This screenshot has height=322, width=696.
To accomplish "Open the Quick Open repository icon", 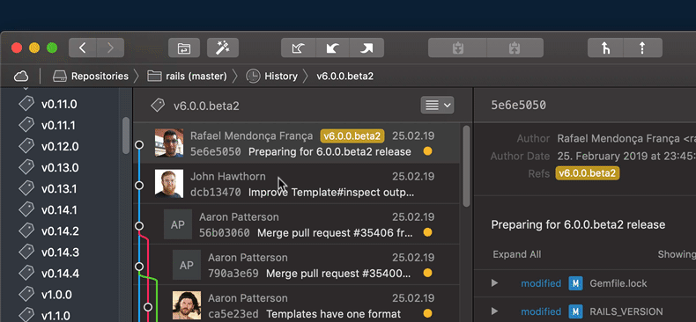I will coord(184,48).
